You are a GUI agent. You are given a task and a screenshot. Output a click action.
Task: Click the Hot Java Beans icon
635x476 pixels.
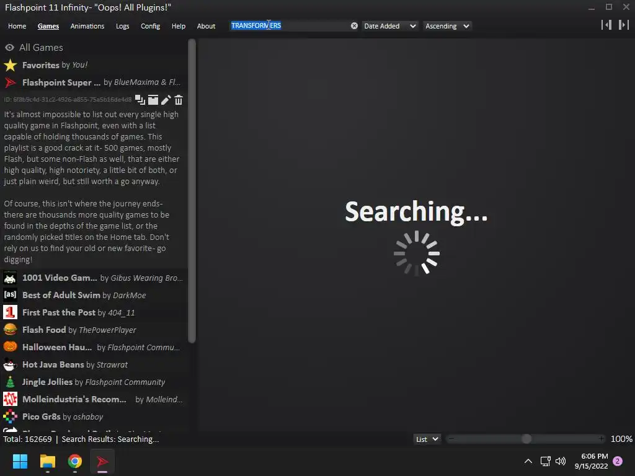[10, 364]
